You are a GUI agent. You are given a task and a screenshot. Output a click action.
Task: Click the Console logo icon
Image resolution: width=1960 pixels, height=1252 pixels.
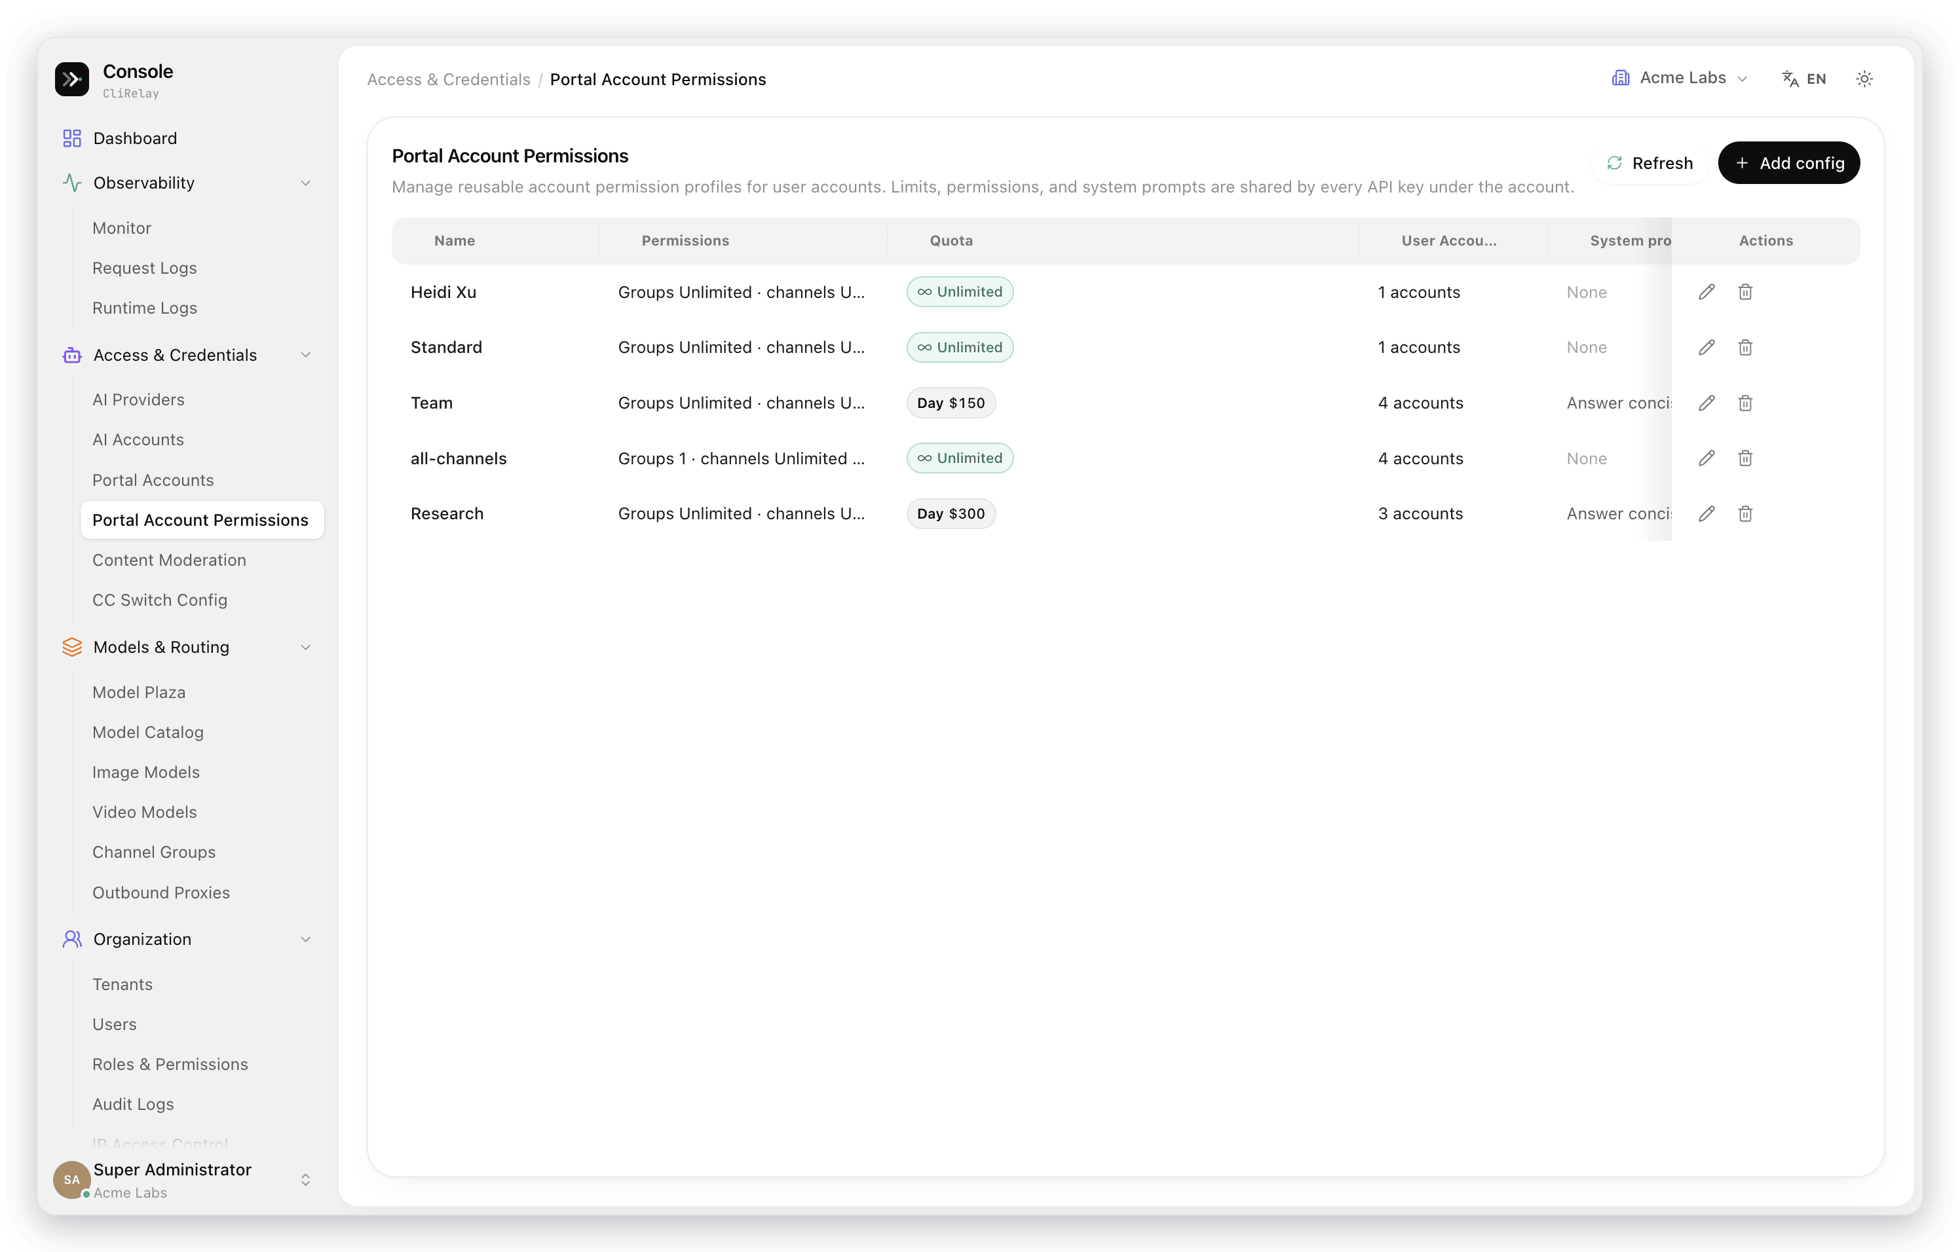(x=71, y=79)
